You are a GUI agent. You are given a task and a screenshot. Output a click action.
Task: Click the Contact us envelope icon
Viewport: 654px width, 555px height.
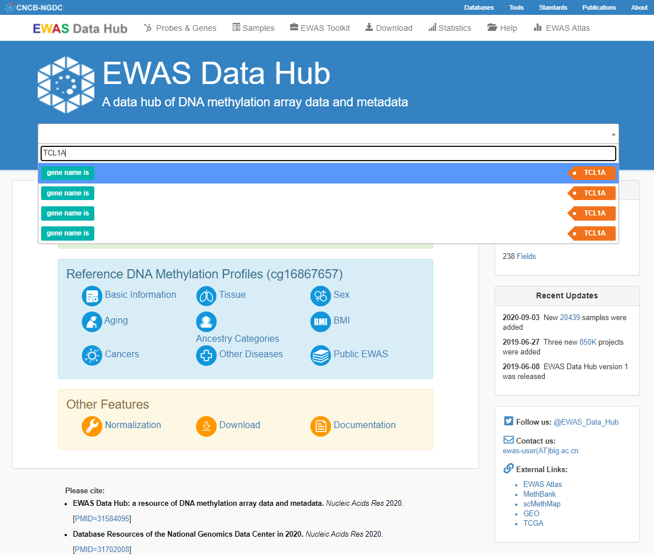(x=508, y=440)
